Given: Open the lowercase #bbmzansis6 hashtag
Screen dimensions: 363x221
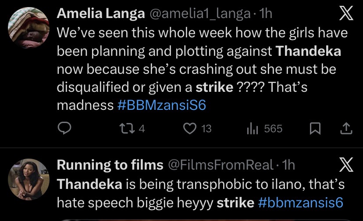Looking at the screenshot, I should click(300, 203).
